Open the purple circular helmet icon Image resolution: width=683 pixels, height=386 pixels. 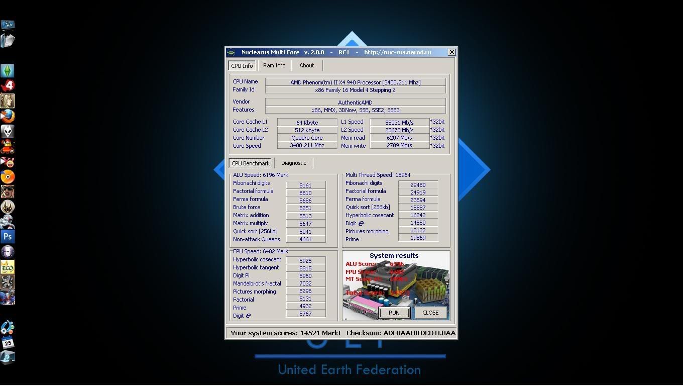click(x=8, y=252)
